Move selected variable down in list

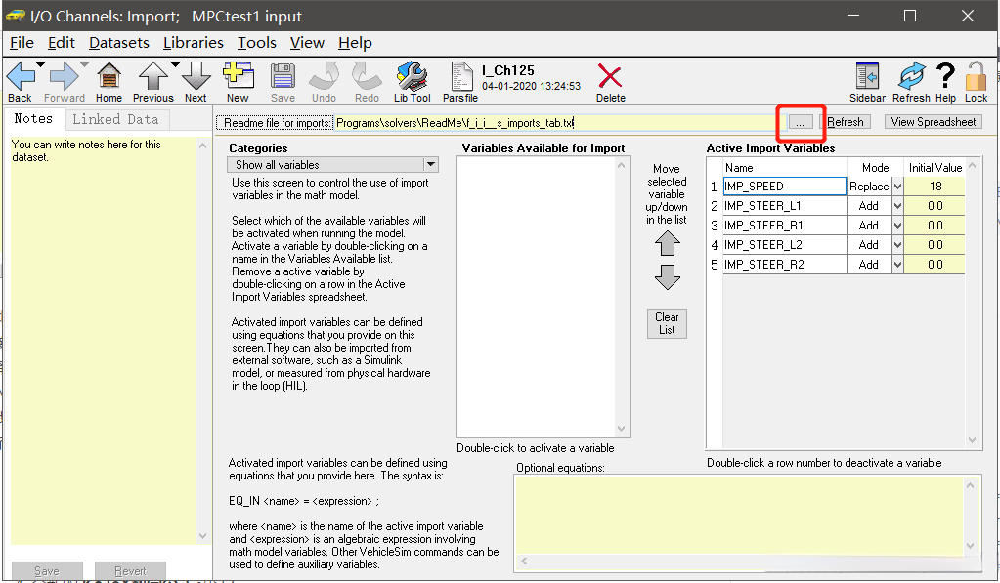coord(667,277)
